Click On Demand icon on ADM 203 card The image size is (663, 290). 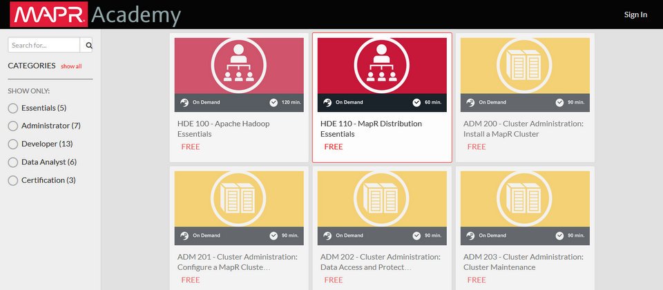(470, 235)
